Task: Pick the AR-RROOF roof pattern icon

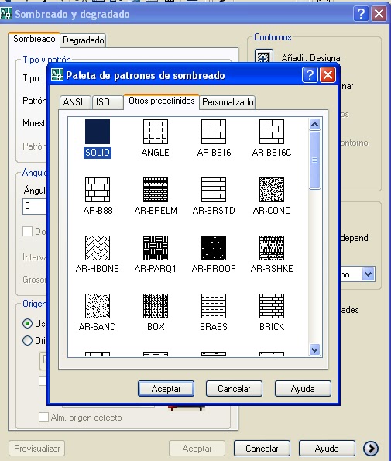Action: point(214,248)
